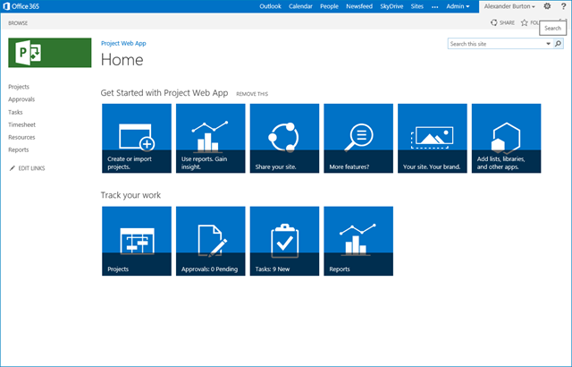Click into the Search this site field
The width and height of the screenshot is (572, 367).
[x=496, y=44]
